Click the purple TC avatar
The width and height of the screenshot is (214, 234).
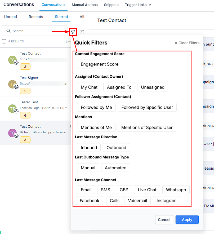[12, 133]
